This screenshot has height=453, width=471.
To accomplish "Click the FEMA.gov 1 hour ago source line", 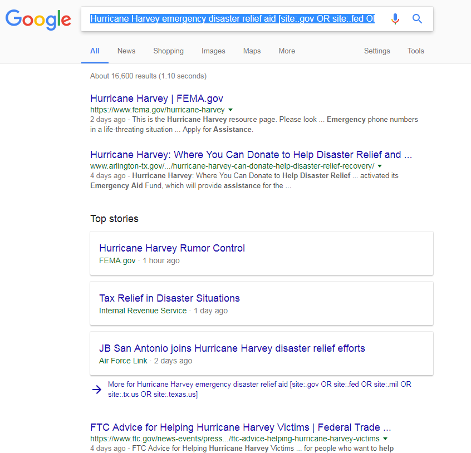I will 139,260.
